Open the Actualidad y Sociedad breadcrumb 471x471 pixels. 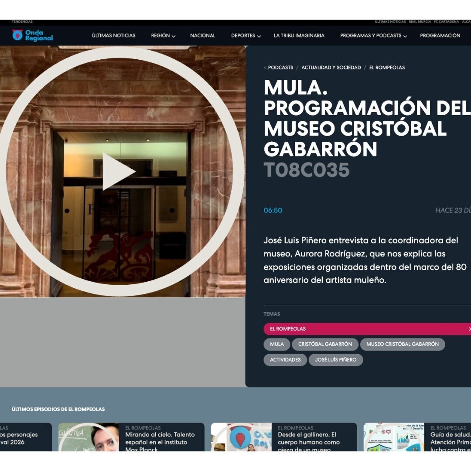[x=331, y=68]
